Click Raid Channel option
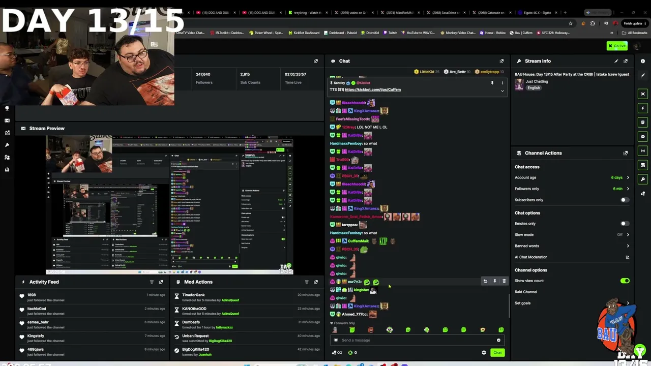The image size is (651, 366). coord(526,292)
